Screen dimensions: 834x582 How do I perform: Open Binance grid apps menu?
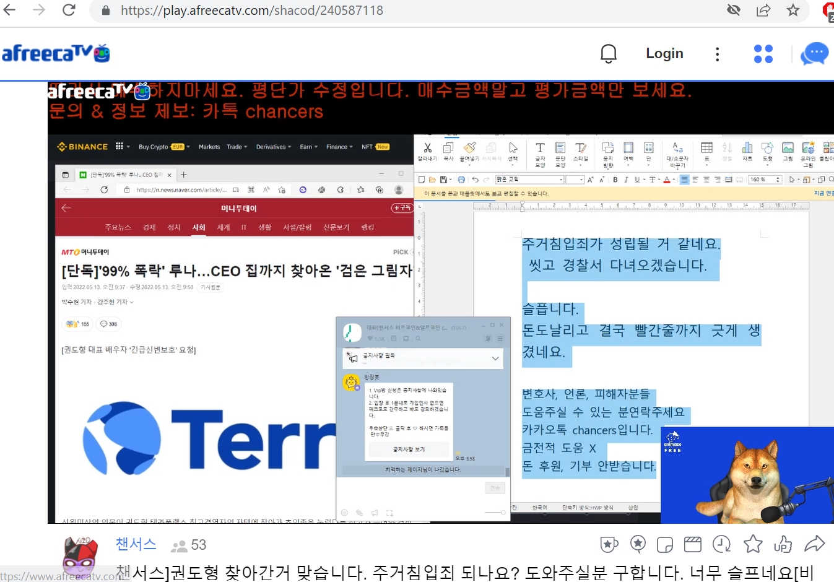coord(119,147)
